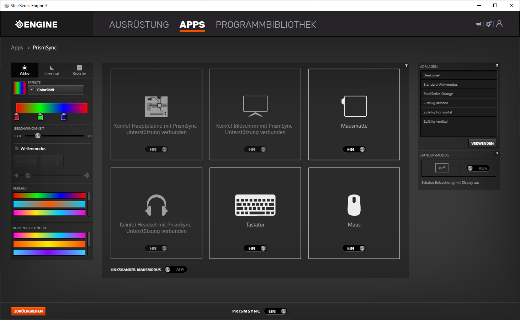Minimize the SteelSeries Engine window
This screenshot has height=320, width=520.
coord(479,5)
